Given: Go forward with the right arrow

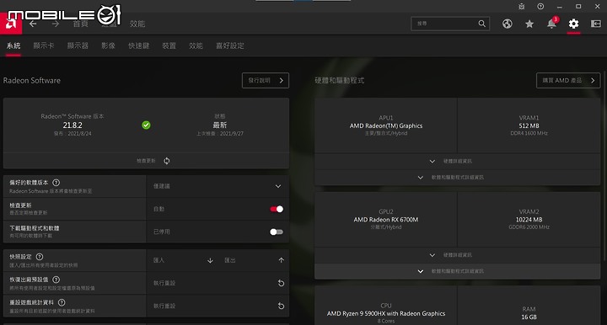Looking at the screenshot, I should [x=56, y=24].
